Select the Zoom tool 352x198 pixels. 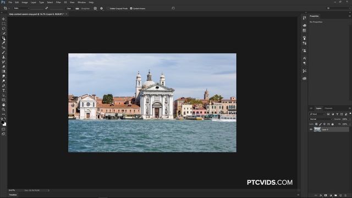(x=3, y=109)
